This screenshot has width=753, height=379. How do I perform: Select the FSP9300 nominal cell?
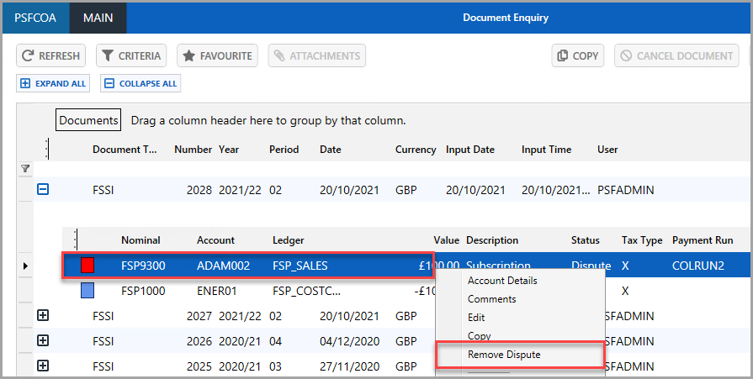143,266
